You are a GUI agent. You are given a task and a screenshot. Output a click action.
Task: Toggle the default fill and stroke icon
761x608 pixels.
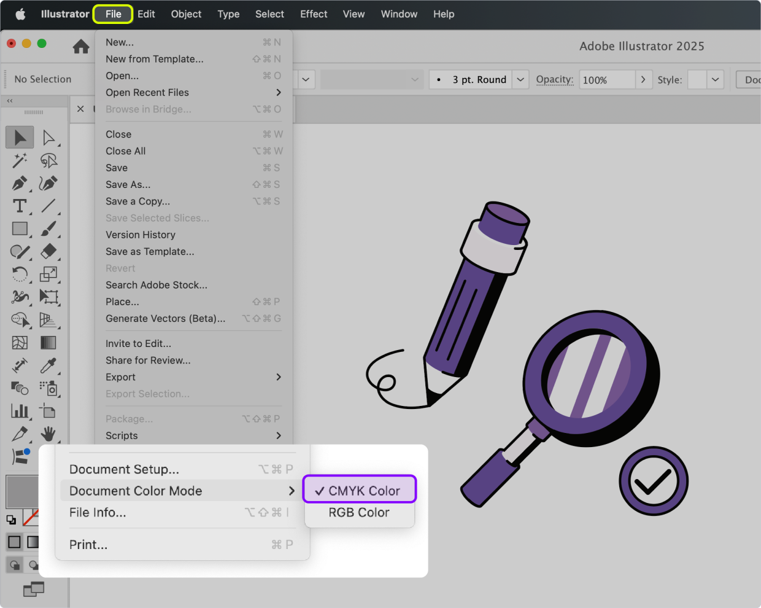pos(11,520)
